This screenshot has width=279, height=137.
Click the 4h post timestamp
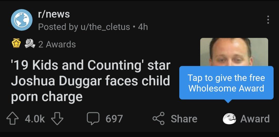click(x=143, y=27)
